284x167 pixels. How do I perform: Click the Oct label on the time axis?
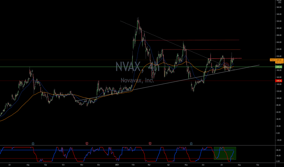click(x=63, y=165)
